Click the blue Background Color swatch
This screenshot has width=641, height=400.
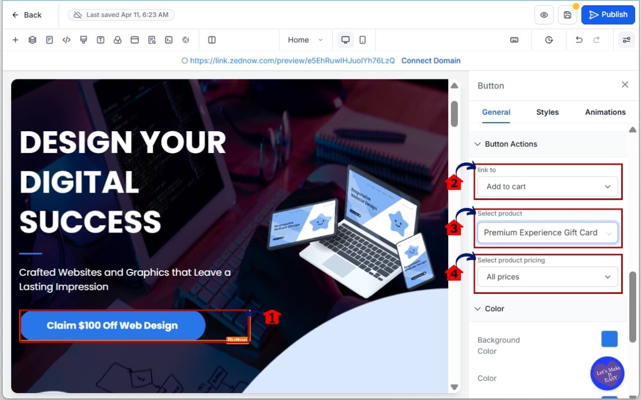(x=609, y=339)
